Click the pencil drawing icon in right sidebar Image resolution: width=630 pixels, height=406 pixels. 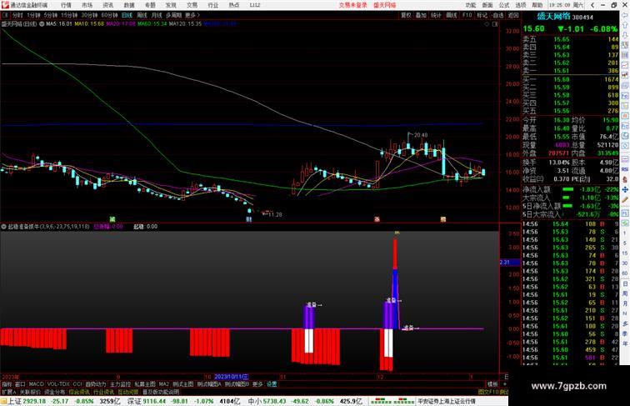pos(625,200)
